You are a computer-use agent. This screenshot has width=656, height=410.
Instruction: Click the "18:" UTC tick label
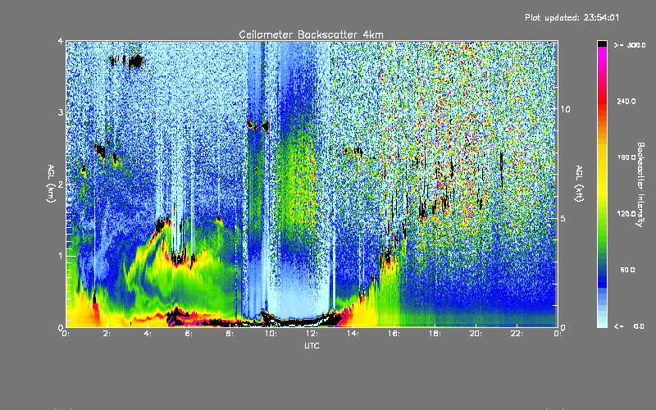pos(435,334)
